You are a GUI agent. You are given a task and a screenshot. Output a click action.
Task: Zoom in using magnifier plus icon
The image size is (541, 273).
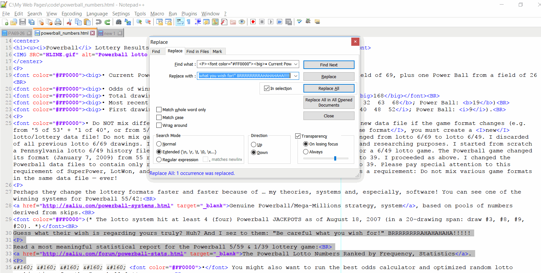pyautogui.click(x=139, y=22)
